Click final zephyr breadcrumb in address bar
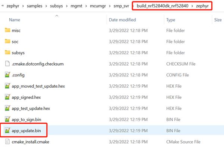This screenshot has height=148, width=224. (x=202, y=6)
